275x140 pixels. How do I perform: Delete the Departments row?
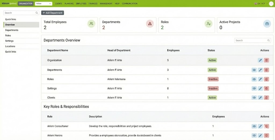[266, 70]
